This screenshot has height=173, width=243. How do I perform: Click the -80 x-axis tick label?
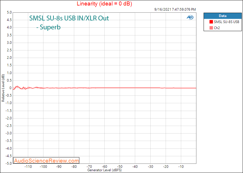click(x=74, y=167)
